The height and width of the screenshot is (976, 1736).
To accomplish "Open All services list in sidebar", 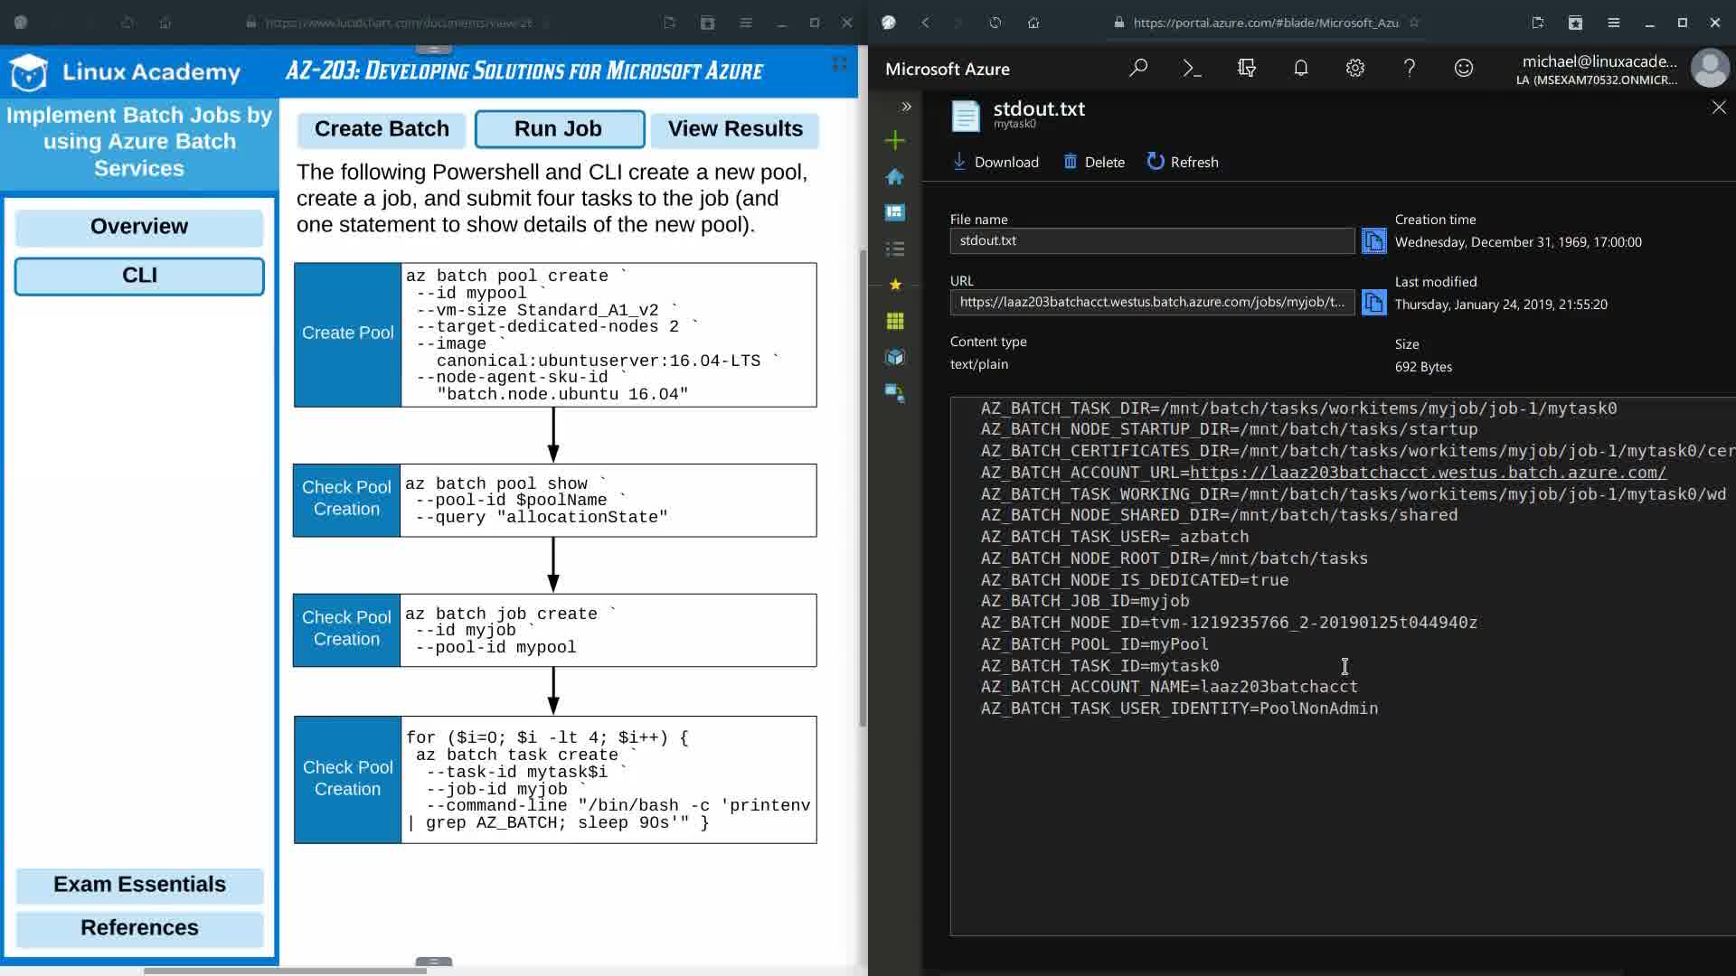I will (894, 249).
